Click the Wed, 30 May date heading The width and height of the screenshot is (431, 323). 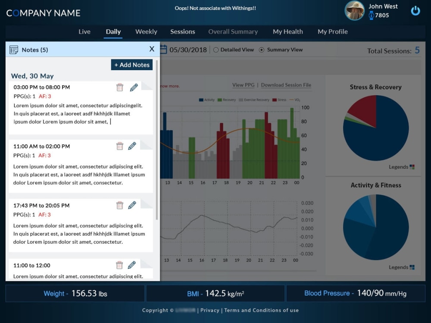pyautogui.click(x=32, y=76)
